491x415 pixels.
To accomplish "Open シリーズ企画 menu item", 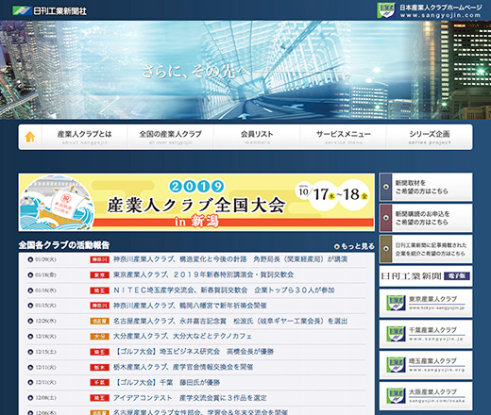I will point(430,137).
